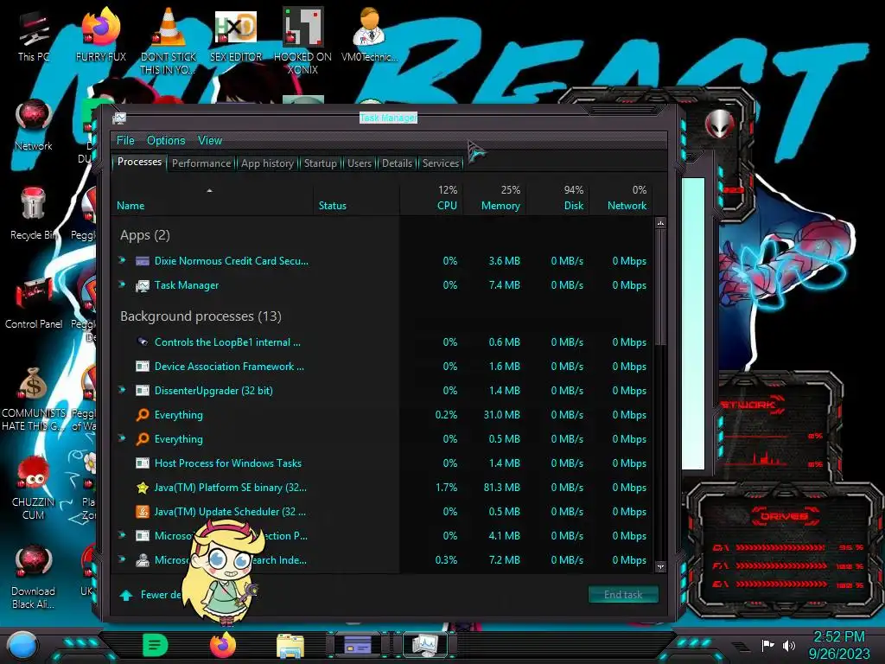
Task: Click the Start orb on the taskbar
Action: coord(22,645)
